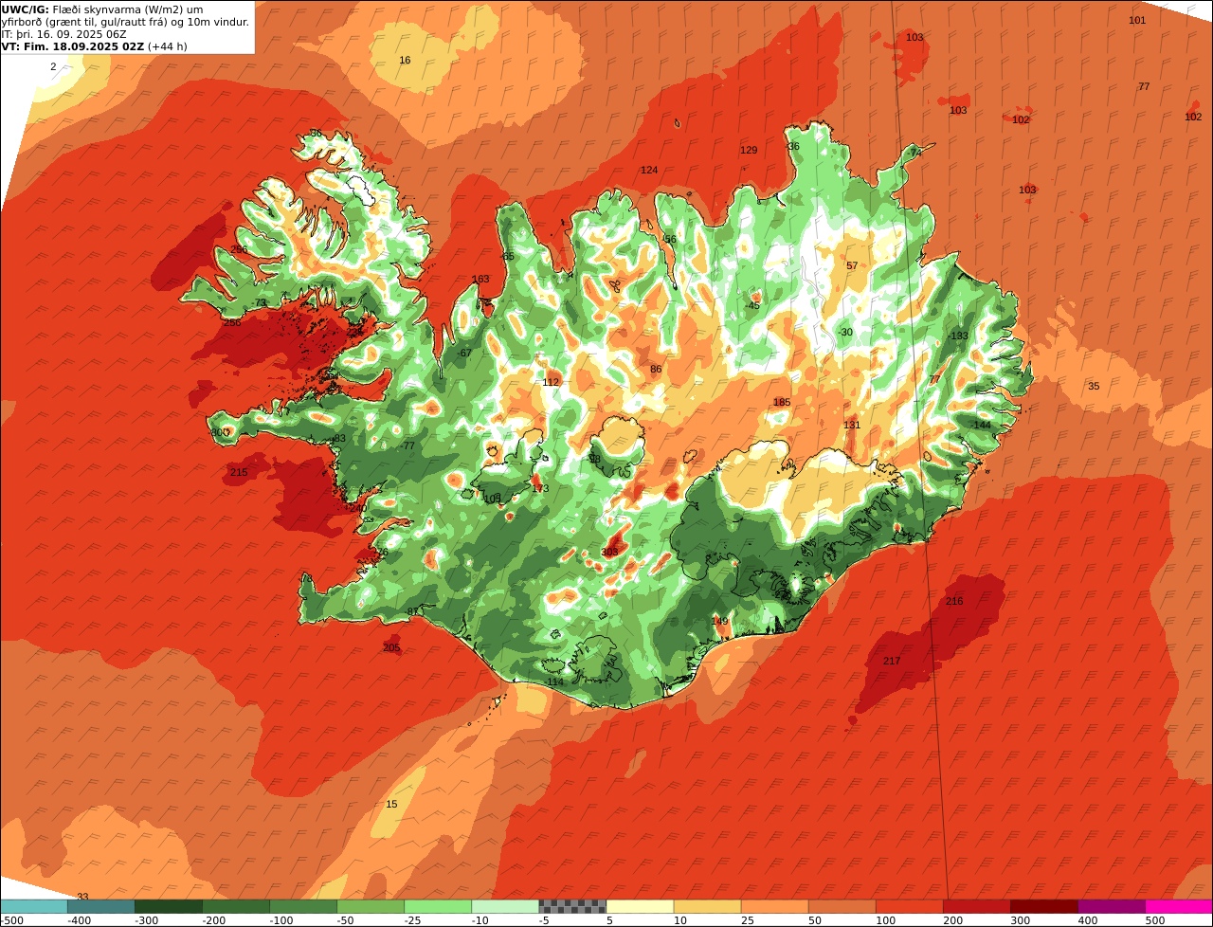Image resolution: width=1213 pixels, height=927 pixels.
Task: Click the valid time text 'VT: Fim. 18.09.2025 02Z'
Action: point(73,46)
